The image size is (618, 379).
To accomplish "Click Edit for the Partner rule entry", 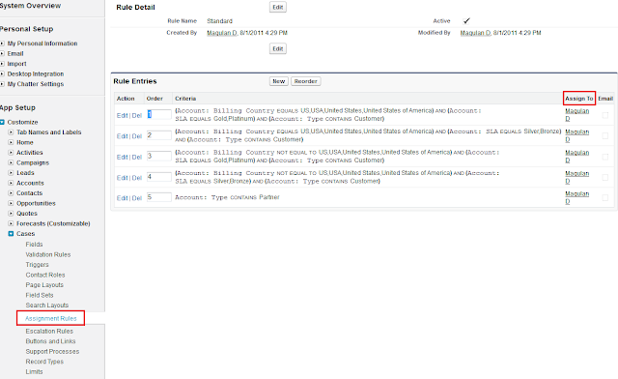I will pyautogui.click(x=123, y=198).
